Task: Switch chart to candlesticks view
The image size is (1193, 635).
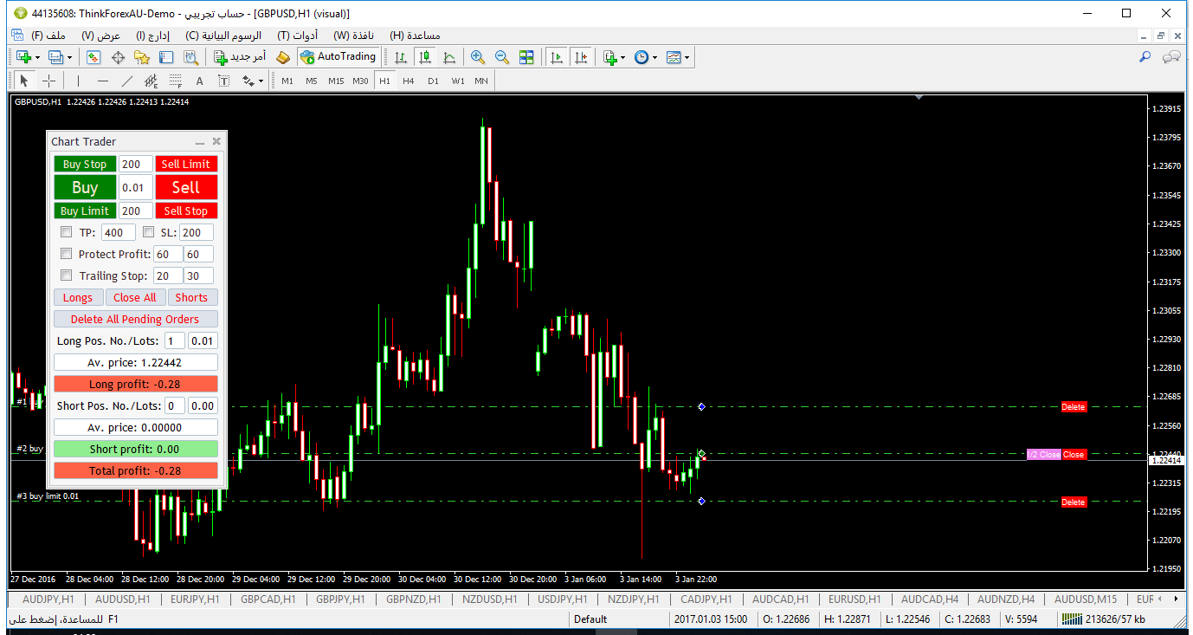Action: click(x=424, y=57)
